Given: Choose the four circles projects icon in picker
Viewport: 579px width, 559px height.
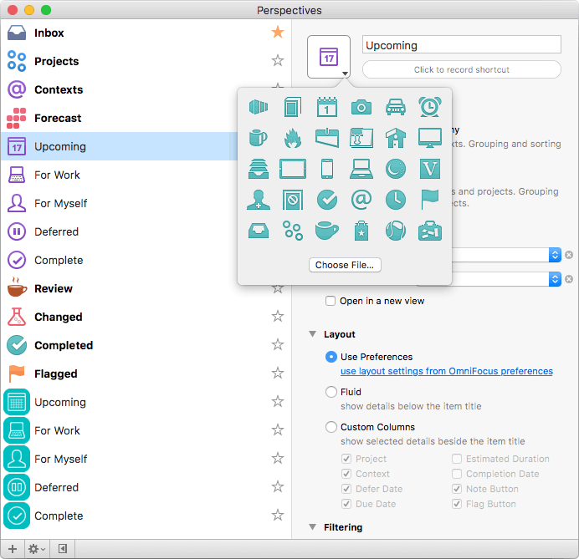Looking at the screenshot, I should [293, 231].
